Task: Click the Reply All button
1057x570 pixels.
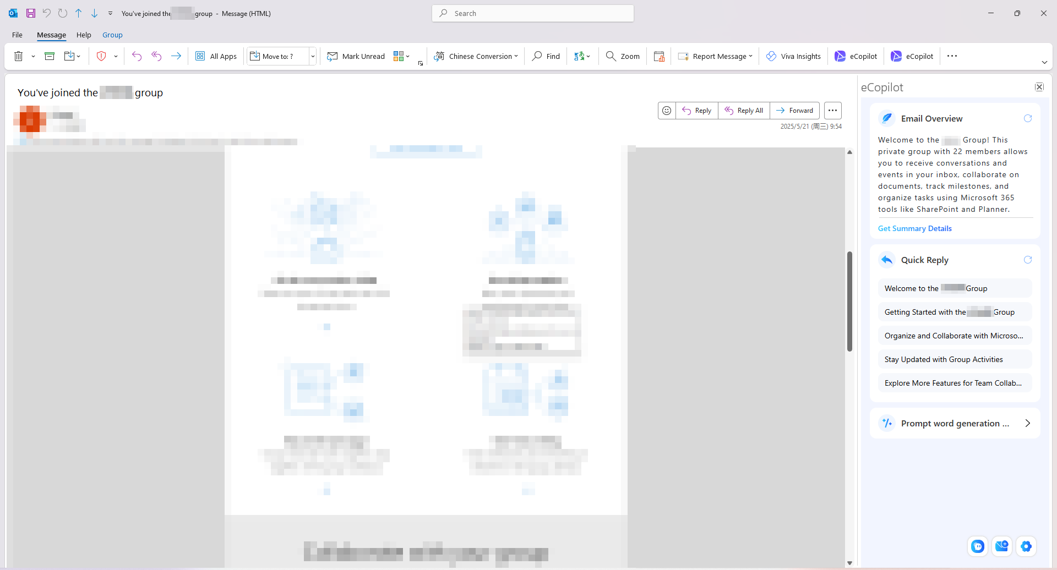Action: click(x=744, y=110)
